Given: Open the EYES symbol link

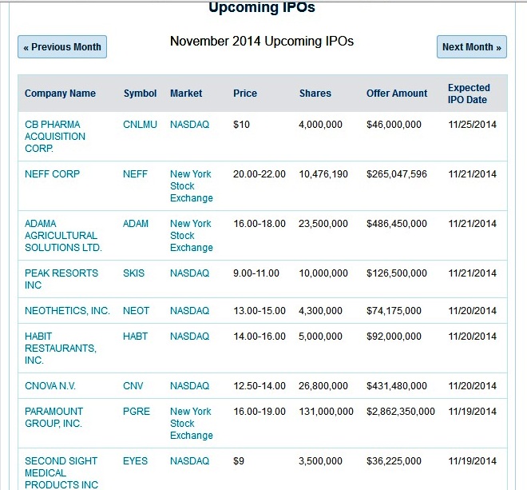Looking at the screenshot, I should pos(135,460).
